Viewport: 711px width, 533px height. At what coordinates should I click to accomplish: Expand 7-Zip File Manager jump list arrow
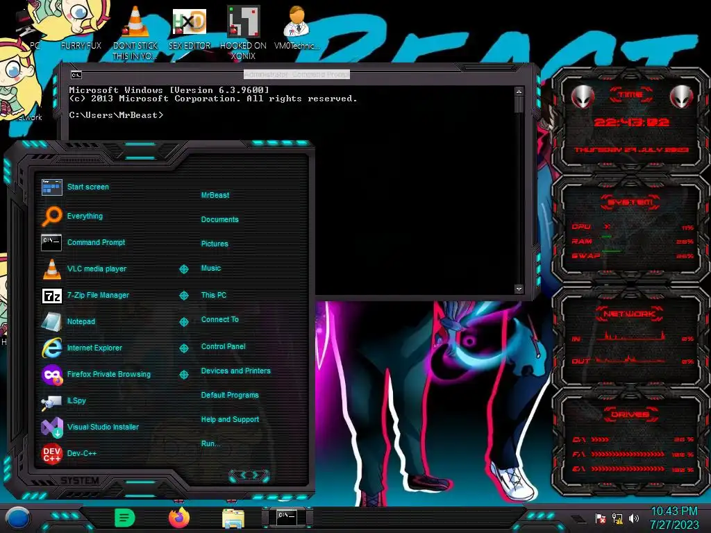(183, 296)
